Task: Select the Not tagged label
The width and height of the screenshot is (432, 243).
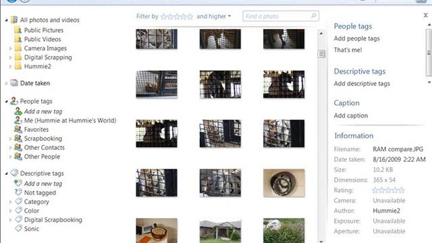Action: [x=40, y=192]
